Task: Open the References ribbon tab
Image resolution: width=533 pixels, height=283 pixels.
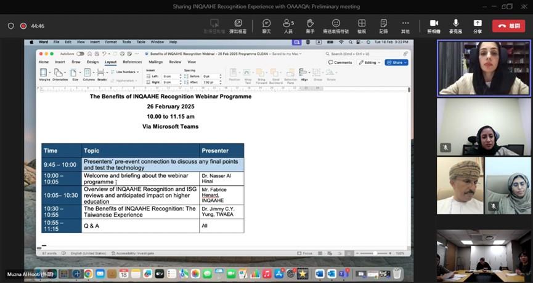Action: [x=132, y=62]
